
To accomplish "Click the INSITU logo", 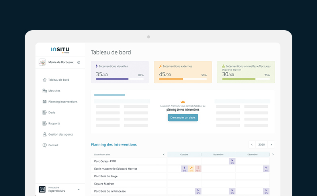I will tap(60, 50).
